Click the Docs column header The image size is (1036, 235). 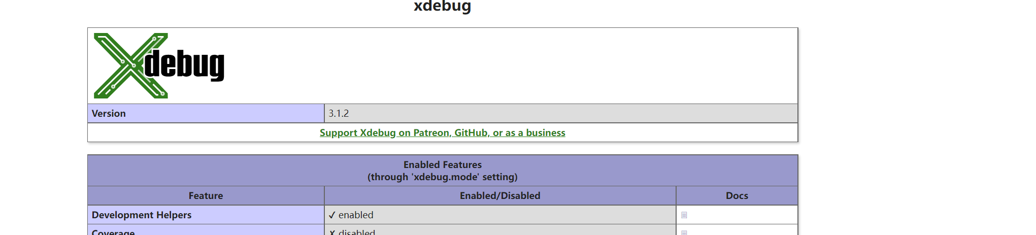click(737, 196)
